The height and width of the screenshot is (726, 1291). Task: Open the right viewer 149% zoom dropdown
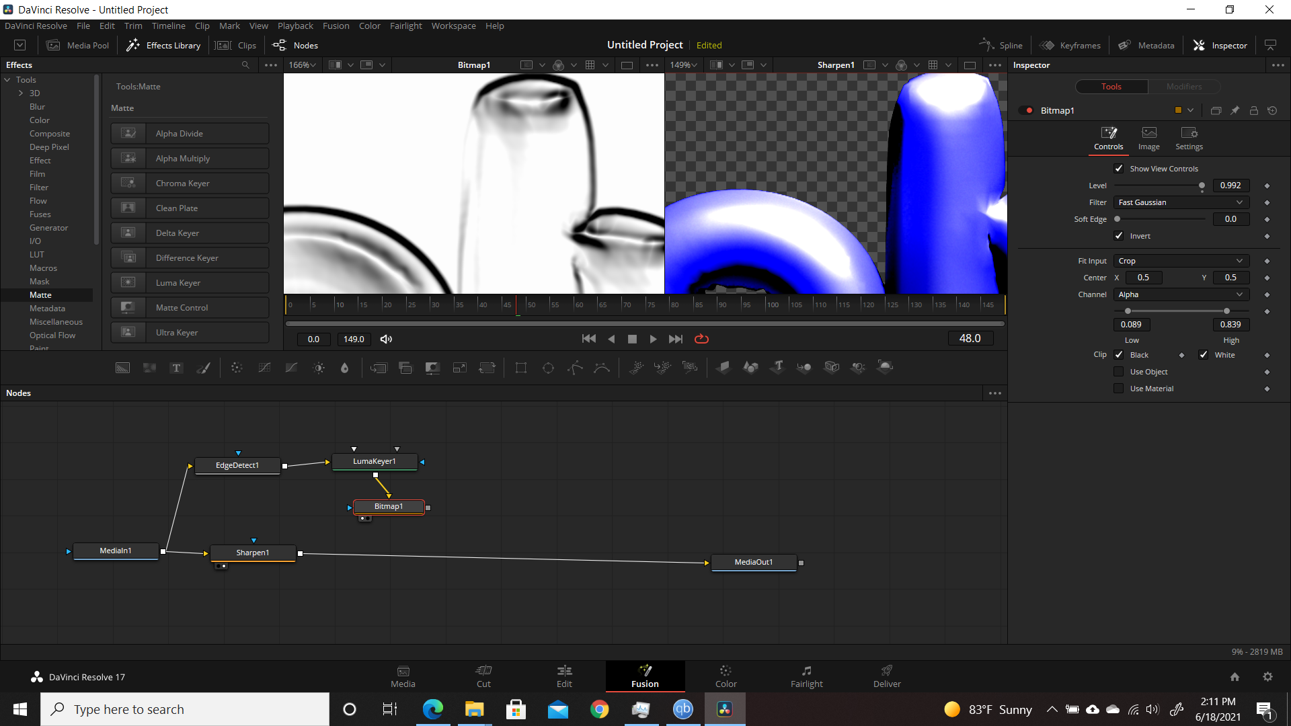[683, 65]
